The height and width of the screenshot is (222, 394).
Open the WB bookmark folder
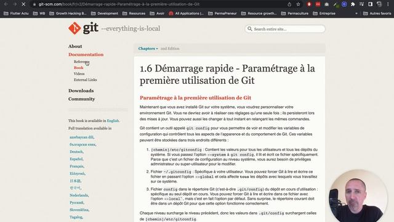coord(39,14)
